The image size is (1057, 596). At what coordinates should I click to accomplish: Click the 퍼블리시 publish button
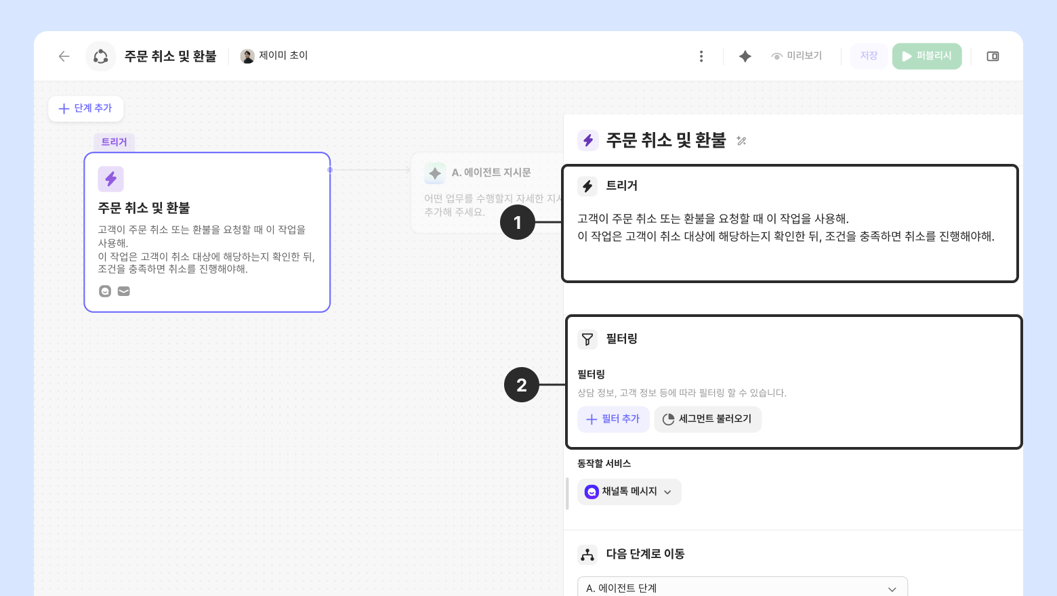point(926,56)
